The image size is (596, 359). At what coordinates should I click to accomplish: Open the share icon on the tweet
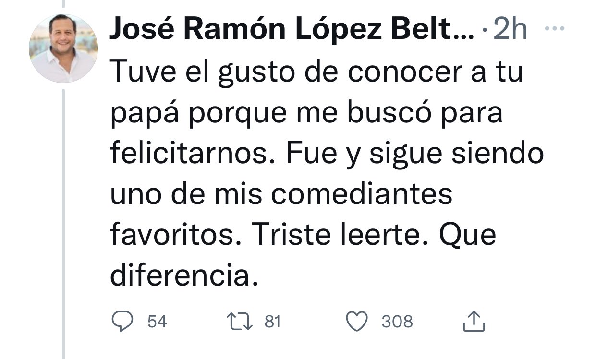(474, 321)
